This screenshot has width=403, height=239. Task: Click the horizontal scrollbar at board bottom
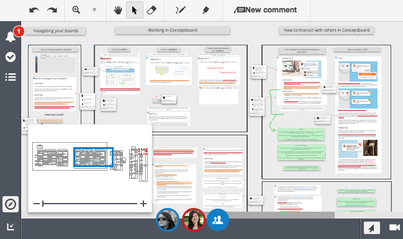(243, 215)
